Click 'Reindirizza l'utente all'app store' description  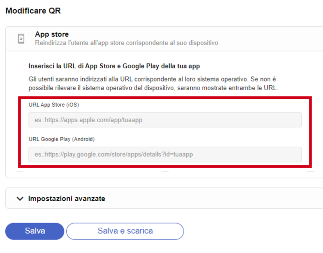pyautogui.click(x=126, y=43)
